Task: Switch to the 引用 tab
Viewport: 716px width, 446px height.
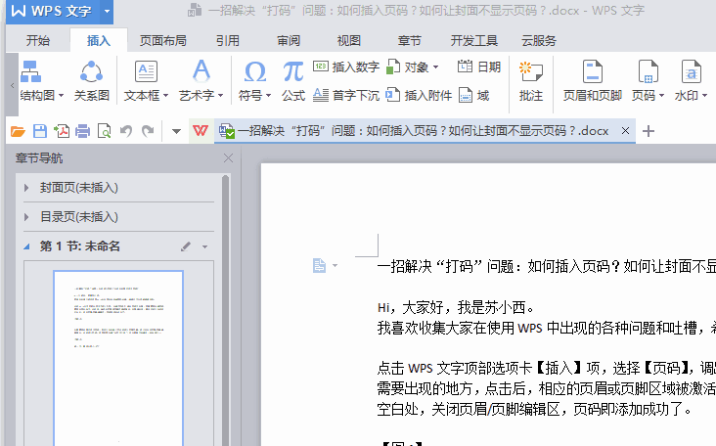Action: pos(227,41)
